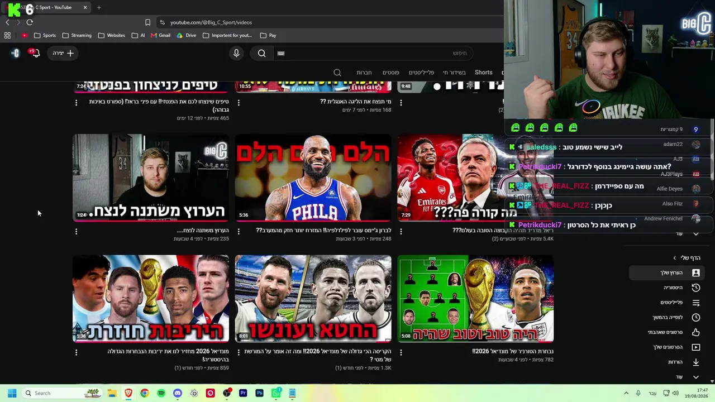Open the Brave browser taskbar icon
Viewport: 715px width, 402px height.
click(x=128, y=393)
